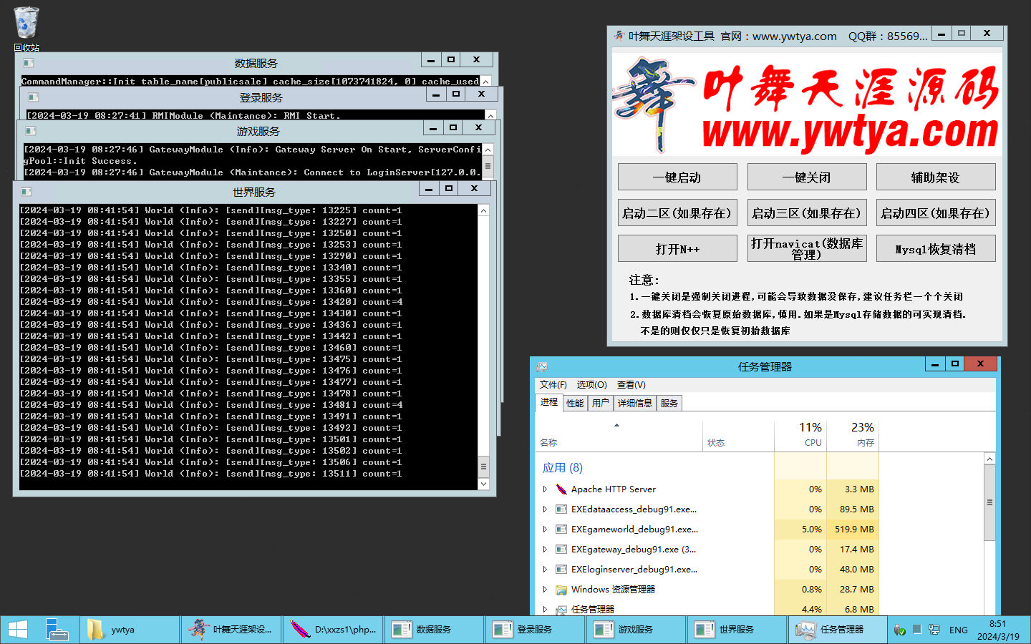Switch to 任务管理器 taskbar item
Image resolution: width=1031 pixels, height=644 pixels.
click(838, 630)
